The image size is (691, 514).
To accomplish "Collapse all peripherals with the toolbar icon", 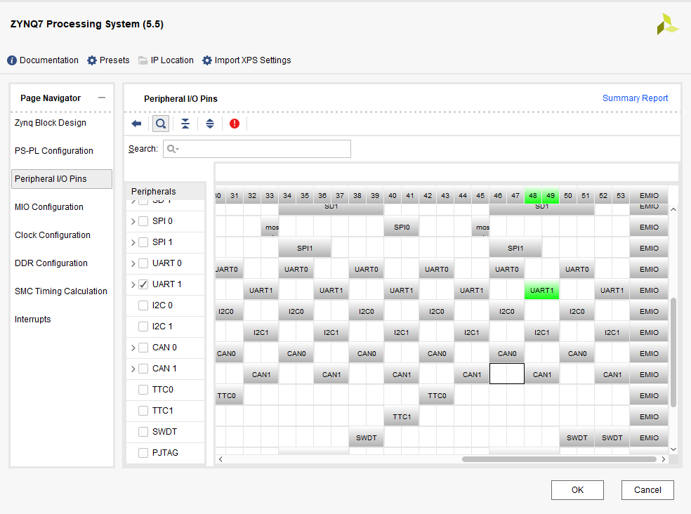I will click(185, 124).
